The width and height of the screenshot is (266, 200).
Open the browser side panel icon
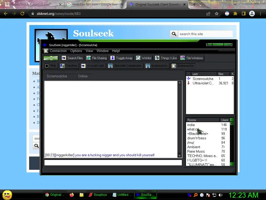pyautogui.click(x=244, y=14)
